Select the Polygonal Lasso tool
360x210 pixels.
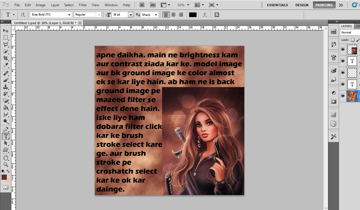click(6, 44)
